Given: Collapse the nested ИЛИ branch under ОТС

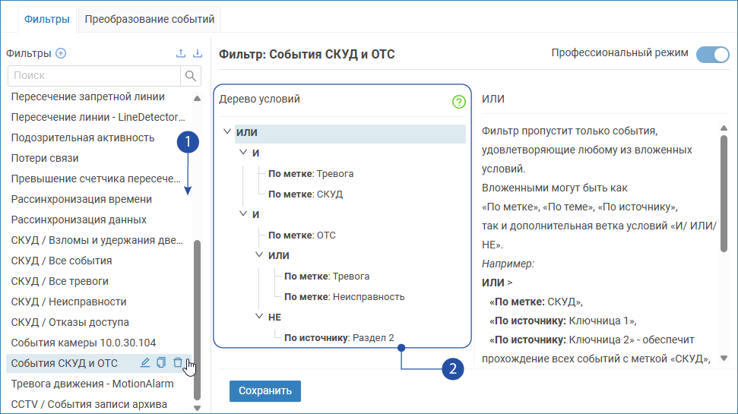Looking at the screenshot, I should tap(260, 255).
